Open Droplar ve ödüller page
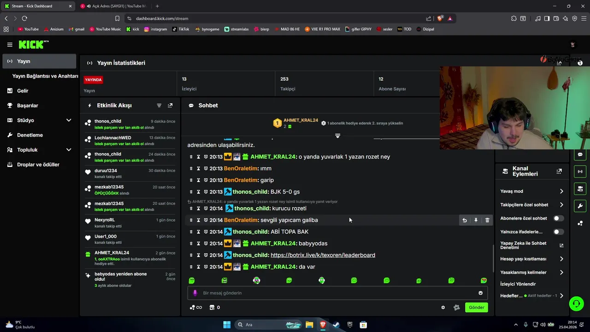 coord(39,165)
